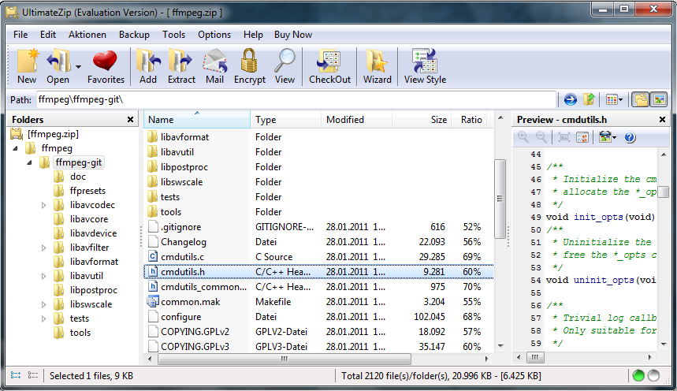Click the Extract toolbar icon
Screen dimensions: 677x391
pyautogui.click(x=181, y=66)
